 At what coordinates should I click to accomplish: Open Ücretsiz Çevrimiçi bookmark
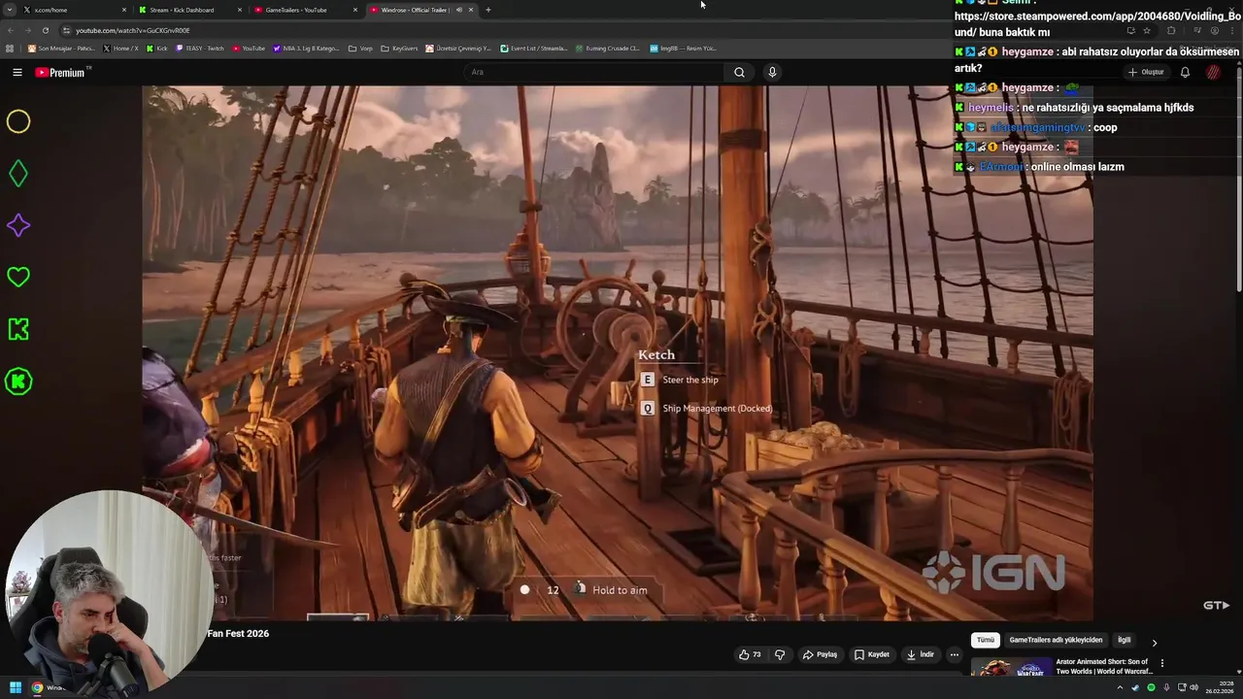[458, 48]
